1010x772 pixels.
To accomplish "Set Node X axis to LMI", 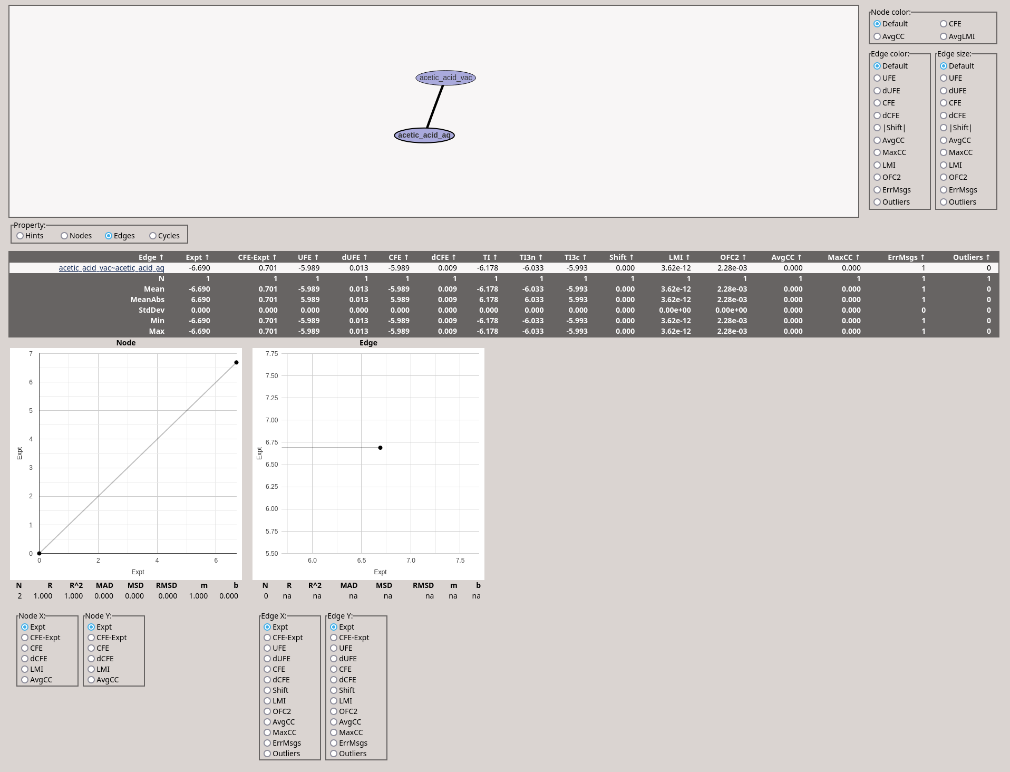I will [25, 669].
